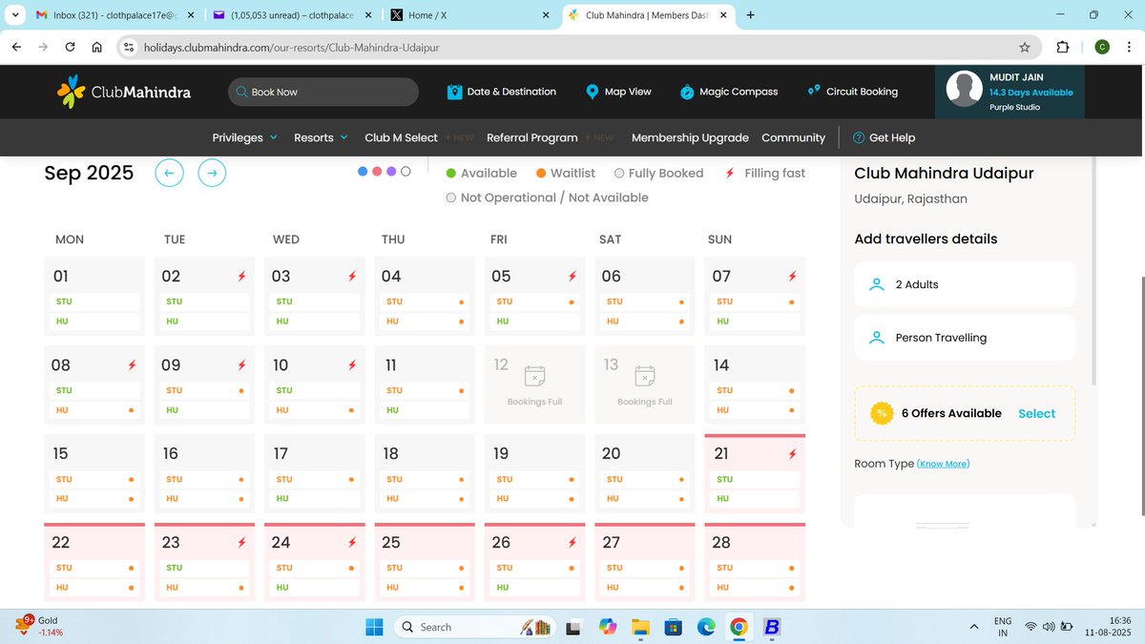
Task: Reload the page
Action: point(70,47)
